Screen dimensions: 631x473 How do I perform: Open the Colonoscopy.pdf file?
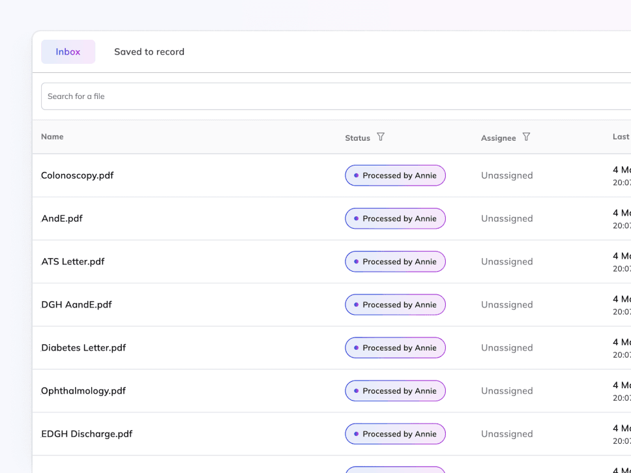[78, 175]
